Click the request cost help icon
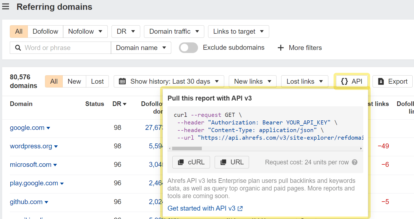 click(x=355, y=162)
